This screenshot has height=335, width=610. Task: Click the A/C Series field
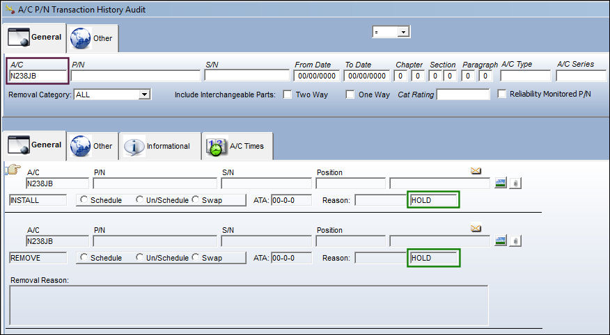[x=581, y=76]
